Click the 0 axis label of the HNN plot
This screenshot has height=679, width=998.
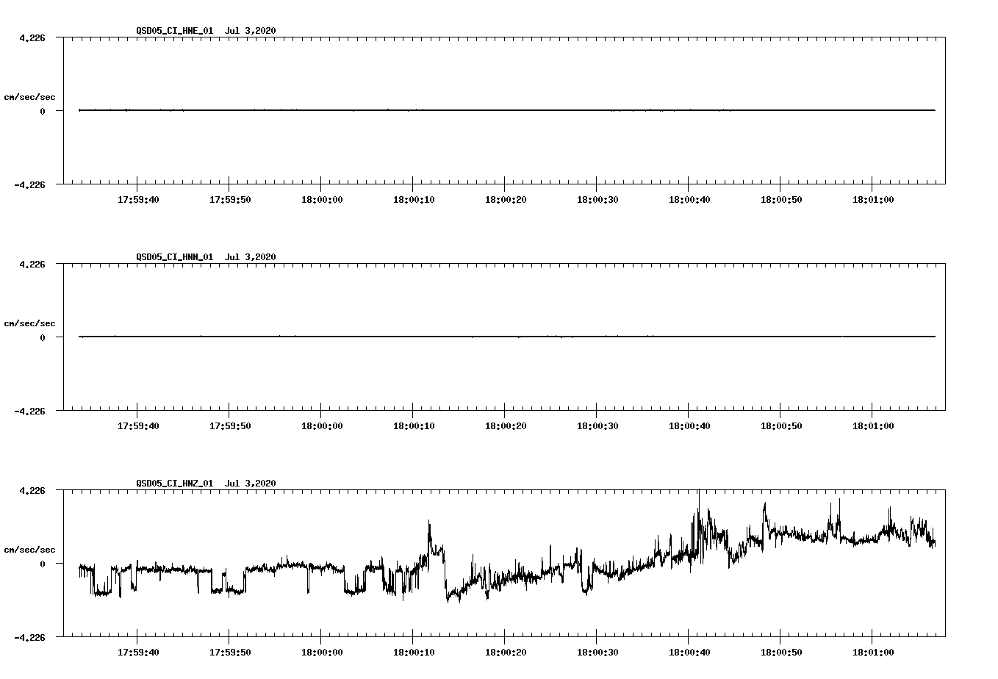43,337
